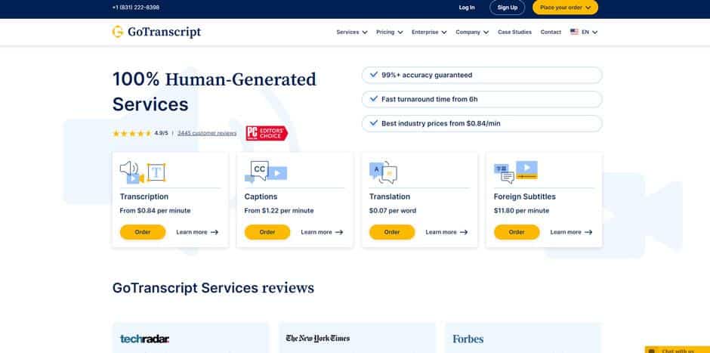
Task: Click the Place your order button
Action: tap(565, 8)
